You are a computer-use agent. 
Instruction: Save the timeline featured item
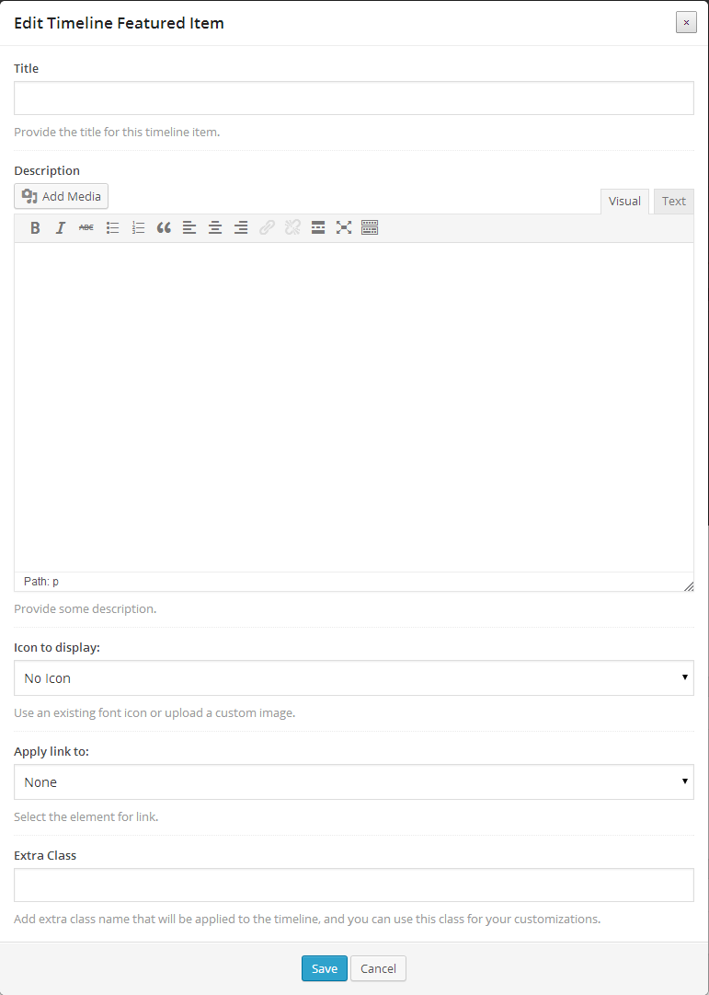point(324,968)
